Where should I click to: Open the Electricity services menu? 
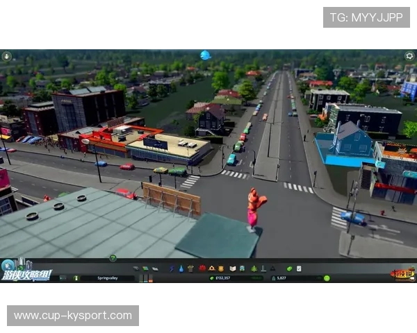pyautogui.click(x=172, y=268)
